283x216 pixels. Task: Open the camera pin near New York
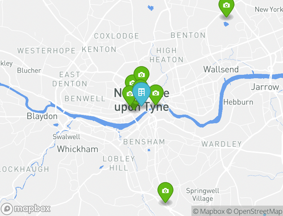click(226, 7)
